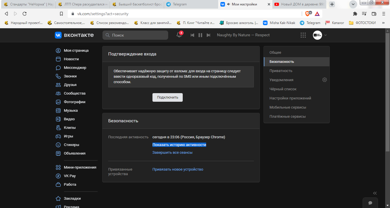Skip to the next track
Screen dimensions: 390x208
click(x=208, y=35)
